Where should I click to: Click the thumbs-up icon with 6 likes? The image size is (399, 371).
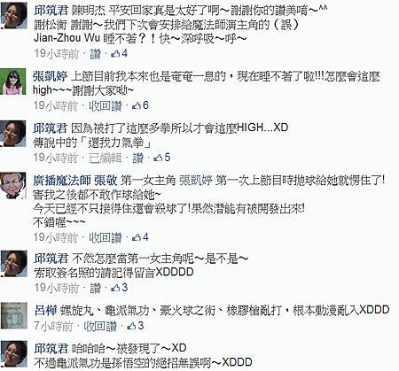(137, 105)
